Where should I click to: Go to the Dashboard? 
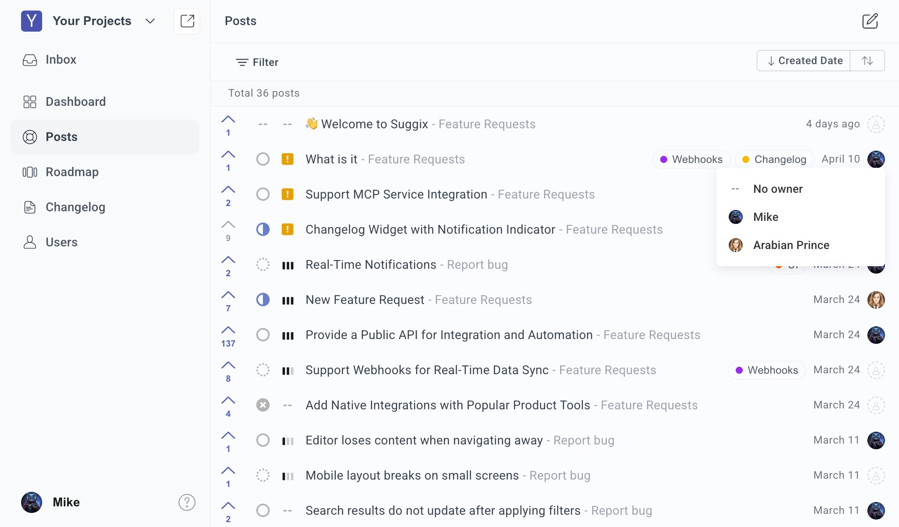(x=105, y=102)
